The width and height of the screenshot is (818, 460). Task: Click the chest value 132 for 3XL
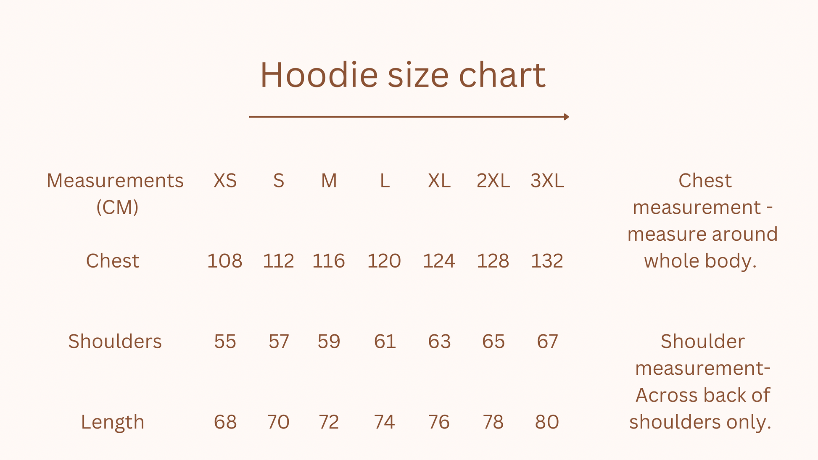pos(547,261)
